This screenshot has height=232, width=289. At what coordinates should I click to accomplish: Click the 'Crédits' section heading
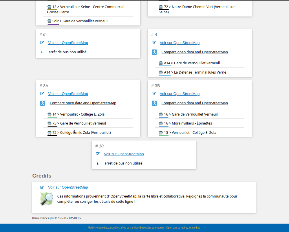[42, 176]
